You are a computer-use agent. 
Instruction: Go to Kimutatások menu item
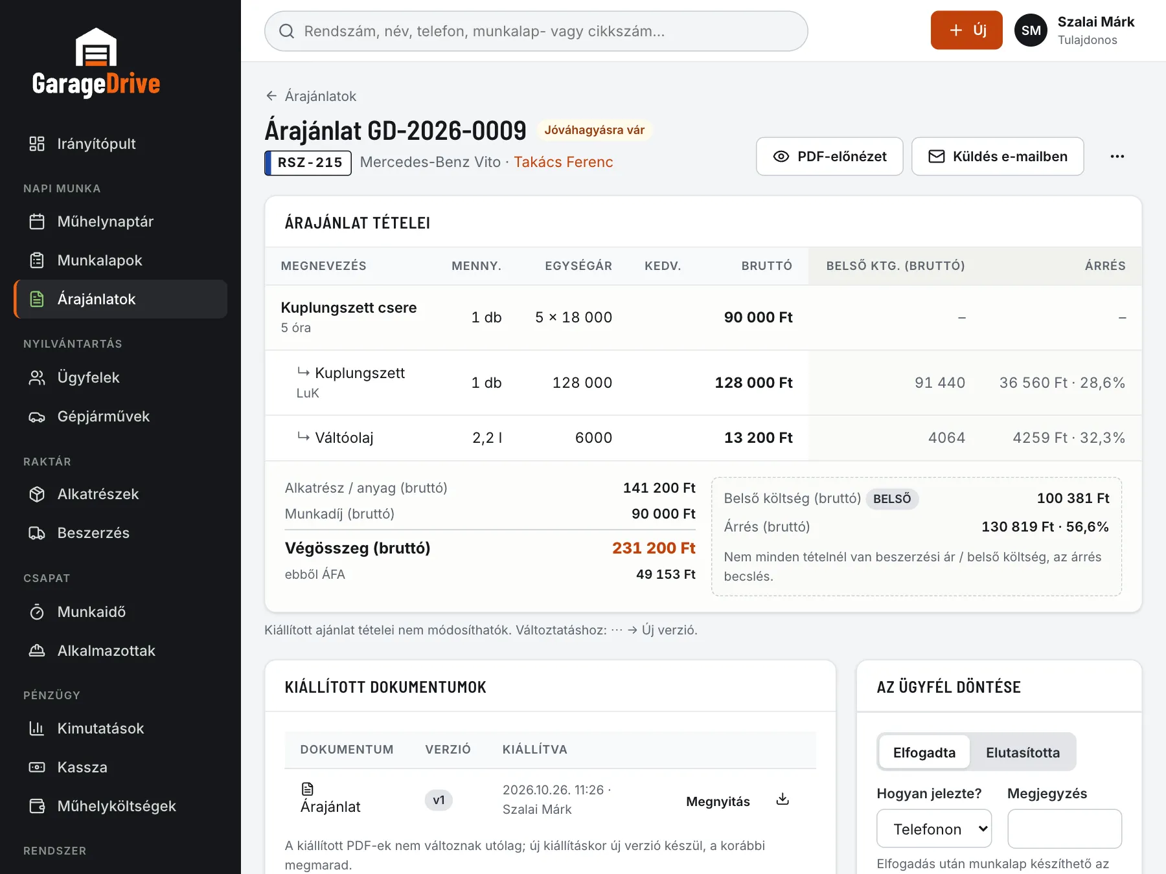click(120, 728)
